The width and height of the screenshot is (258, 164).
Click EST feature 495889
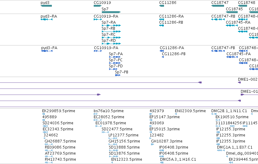point(43,120)
